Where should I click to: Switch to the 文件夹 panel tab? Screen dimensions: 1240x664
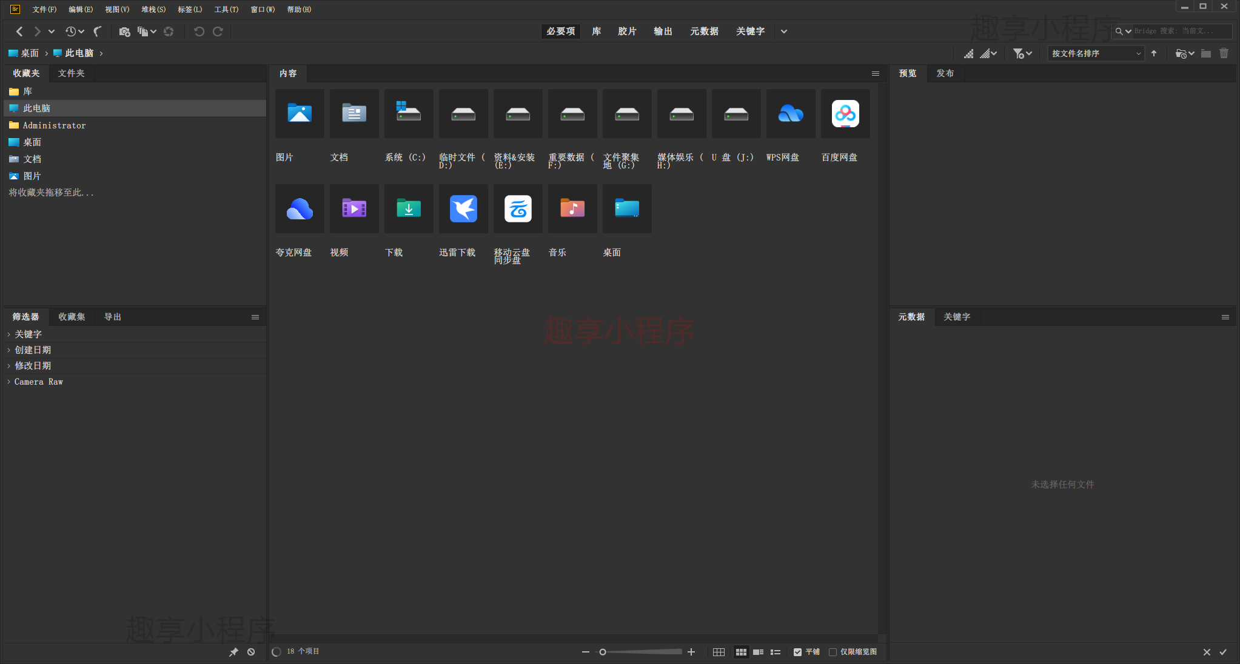click(71, 73)
